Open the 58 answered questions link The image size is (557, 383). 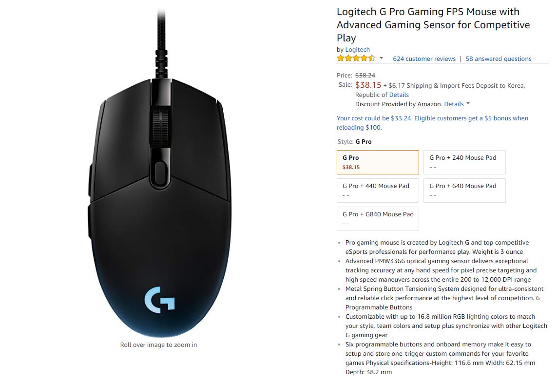[499, 58]
